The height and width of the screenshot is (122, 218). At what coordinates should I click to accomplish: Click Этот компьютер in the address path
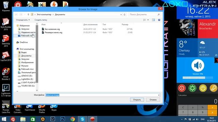pyautogui.click(x=44, y=14)
